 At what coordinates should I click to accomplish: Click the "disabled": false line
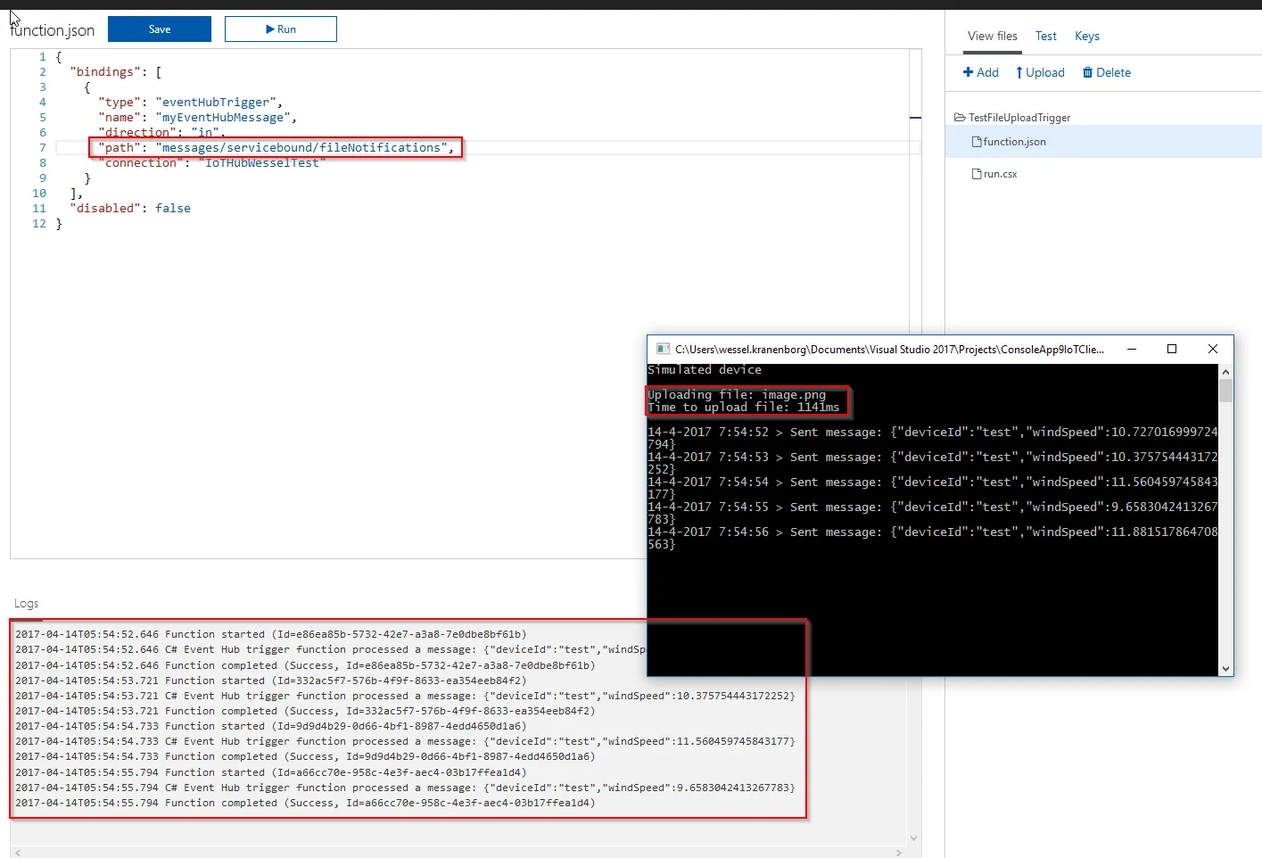[130, 209]
